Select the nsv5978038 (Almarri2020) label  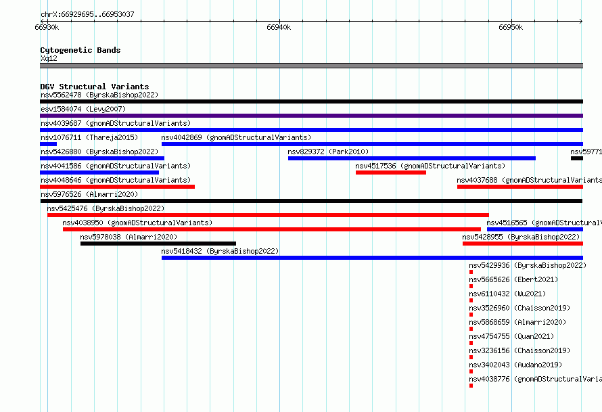click(x=129, y=237)
